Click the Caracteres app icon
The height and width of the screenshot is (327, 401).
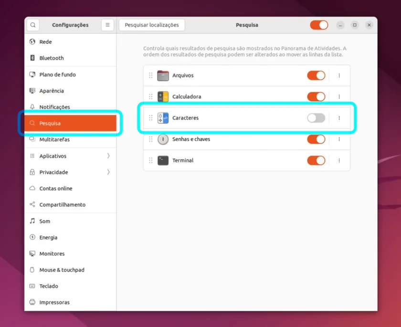click(163, 118)
